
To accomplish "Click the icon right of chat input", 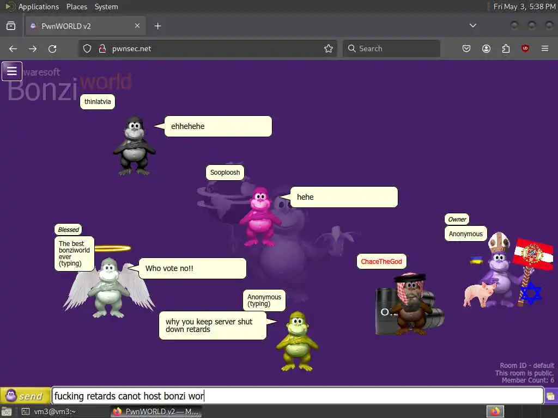I will 550,396.
